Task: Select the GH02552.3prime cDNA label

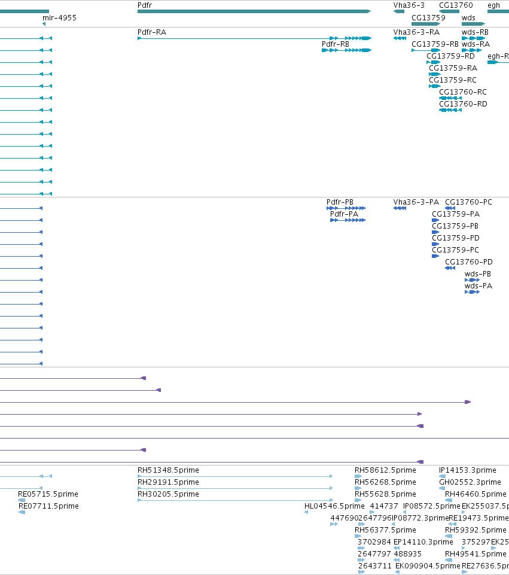Action: pyautogui.click(x=470, y=482)
